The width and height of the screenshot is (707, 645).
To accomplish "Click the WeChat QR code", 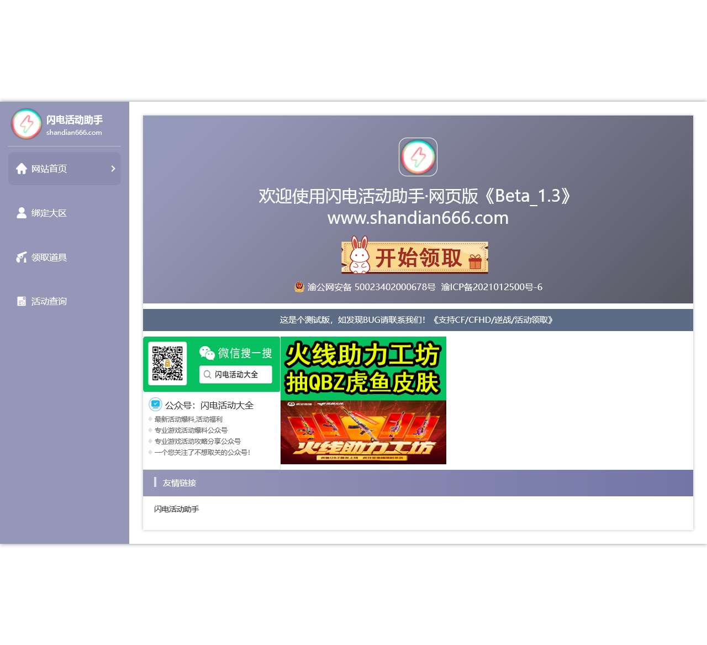I will 167,364.
